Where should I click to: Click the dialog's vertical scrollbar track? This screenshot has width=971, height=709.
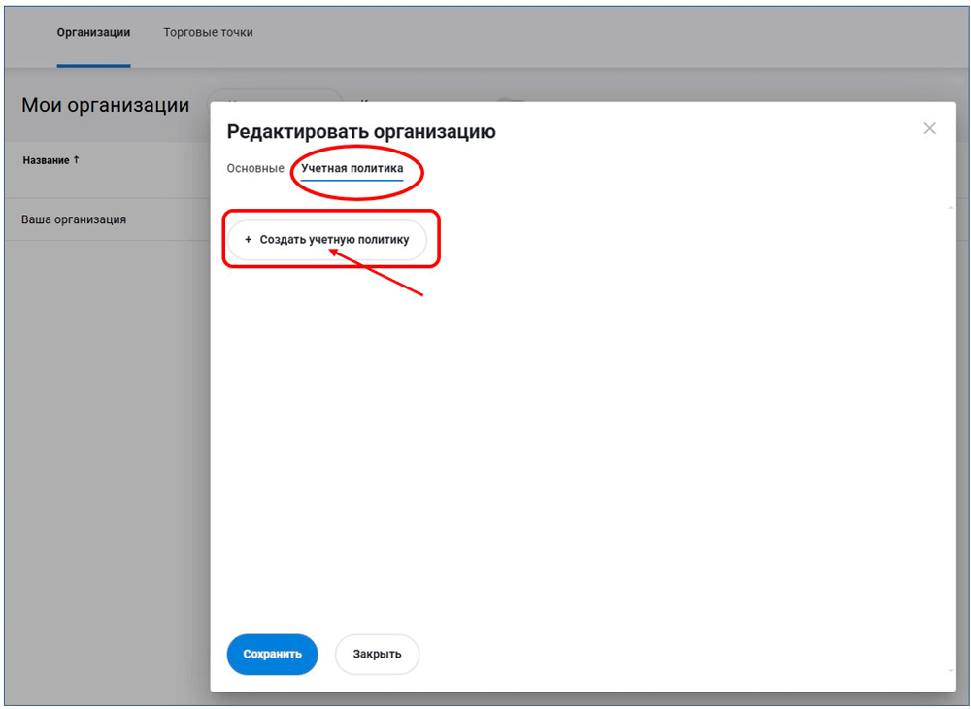pos(949,437)
